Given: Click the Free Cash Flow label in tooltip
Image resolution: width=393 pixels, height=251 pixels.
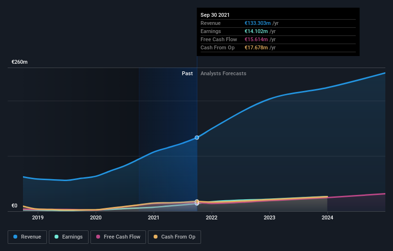Looking at the screenshot, I should [219, 39].
